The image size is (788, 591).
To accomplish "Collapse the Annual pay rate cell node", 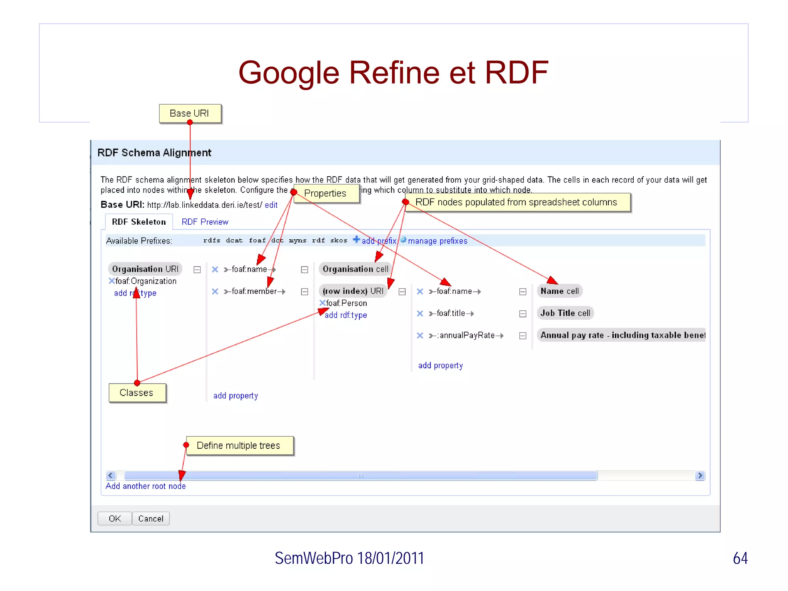I will pos(523,336).
